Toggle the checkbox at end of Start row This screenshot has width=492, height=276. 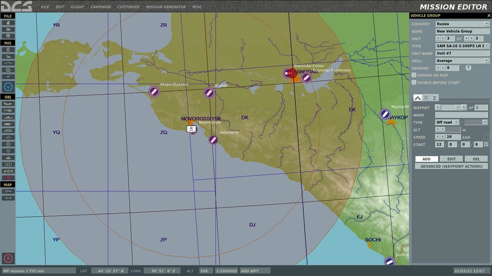coord(486,144)
